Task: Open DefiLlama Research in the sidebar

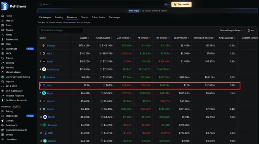Action: (16, 101)
